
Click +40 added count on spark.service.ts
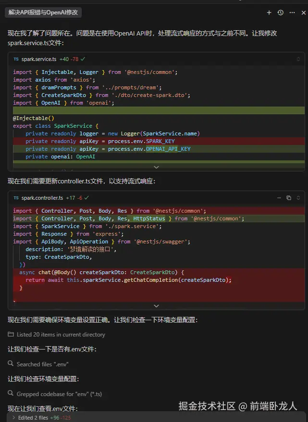(x=64, y=59)
